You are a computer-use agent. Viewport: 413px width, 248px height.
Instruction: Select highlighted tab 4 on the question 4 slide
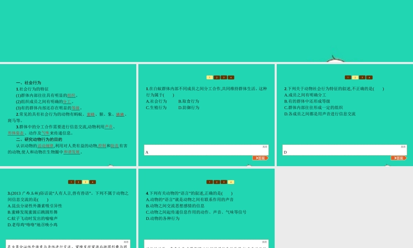231,182
